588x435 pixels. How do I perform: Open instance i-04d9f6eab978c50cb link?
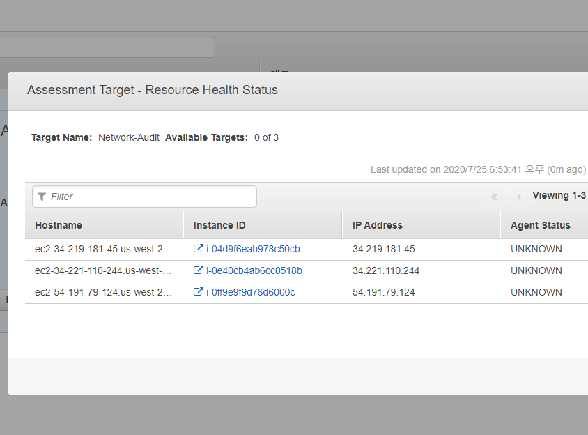pyautogui.click(x=253, y=249)
